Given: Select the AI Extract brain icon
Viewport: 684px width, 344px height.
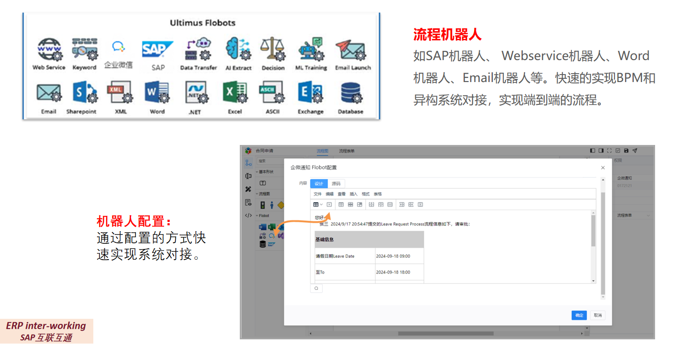Looking at the screenshot, I should tap(237, 48).
